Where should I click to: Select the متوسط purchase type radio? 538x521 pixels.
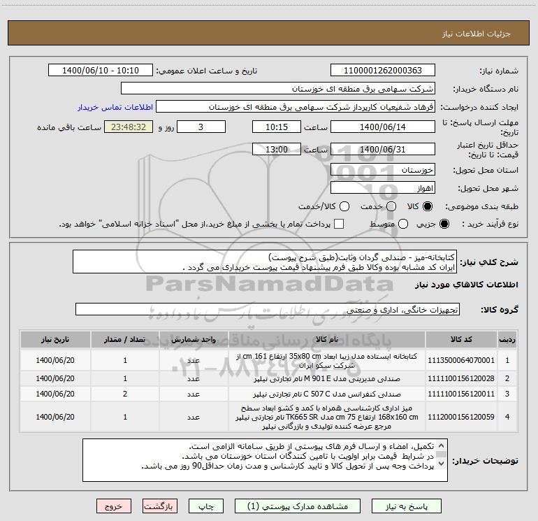(403, 224)
